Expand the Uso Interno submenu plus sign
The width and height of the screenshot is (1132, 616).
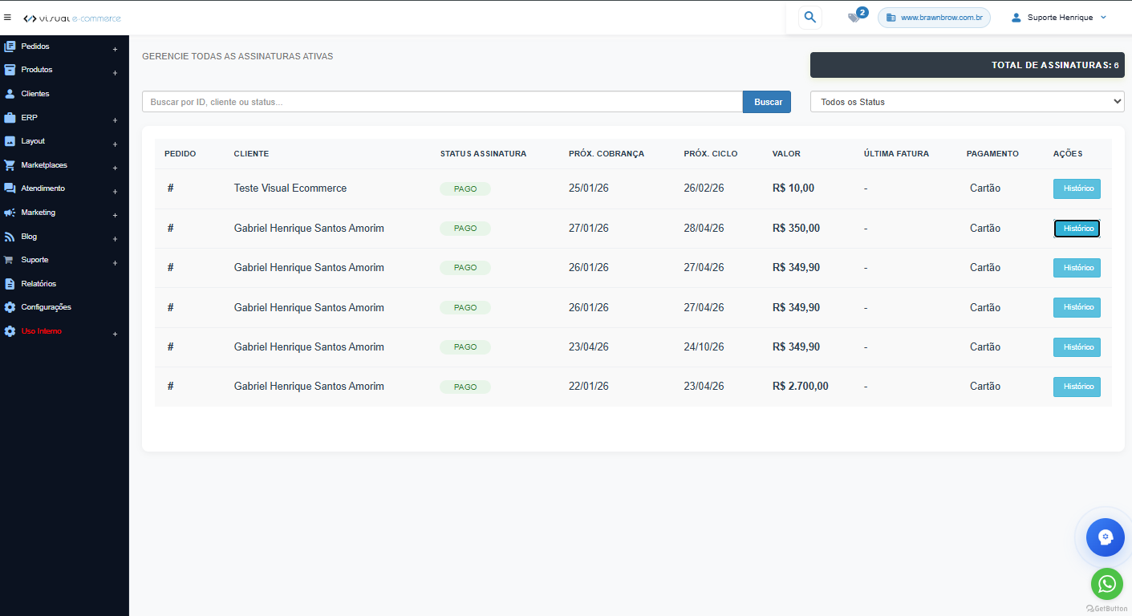pyautogui.click(x=115, y=334)
